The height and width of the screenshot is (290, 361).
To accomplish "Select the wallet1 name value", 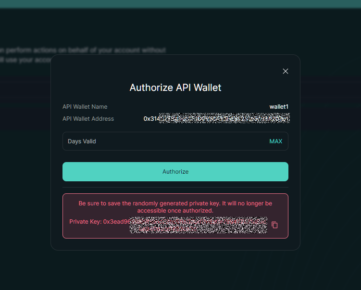I will (279, 107).
